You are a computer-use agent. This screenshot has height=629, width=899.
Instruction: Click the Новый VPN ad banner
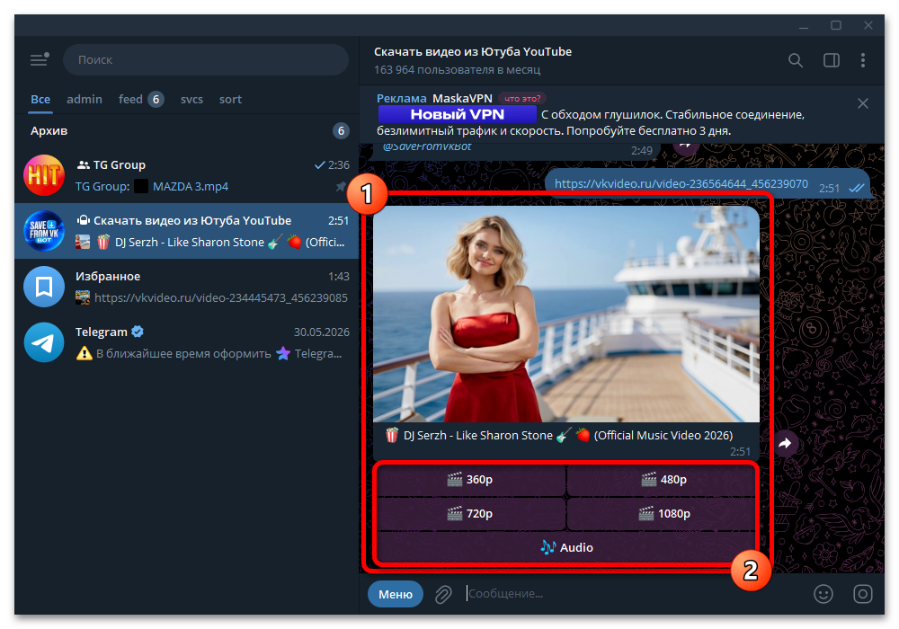457,115
